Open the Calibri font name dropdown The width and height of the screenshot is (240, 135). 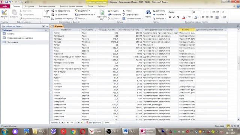pos(191,12)
